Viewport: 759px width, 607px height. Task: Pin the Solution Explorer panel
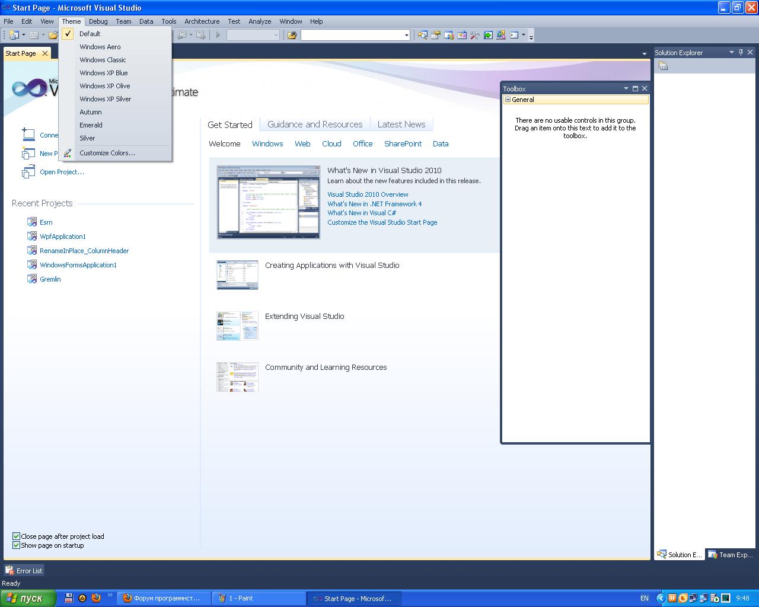pyautogui.click(x=741, y=52)
